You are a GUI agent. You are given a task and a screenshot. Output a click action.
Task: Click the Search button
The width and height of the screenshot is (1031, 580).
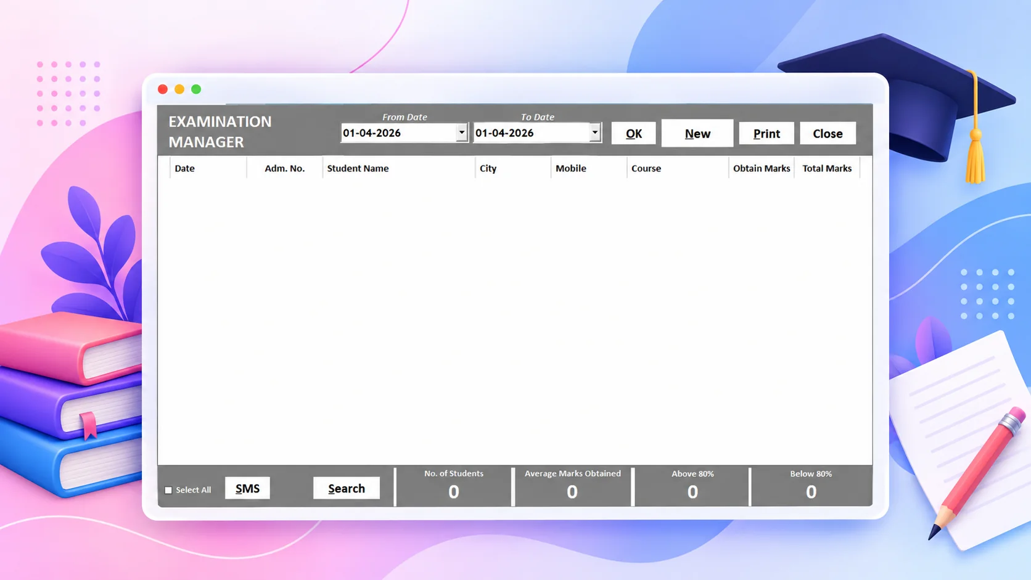coord(347,488)
